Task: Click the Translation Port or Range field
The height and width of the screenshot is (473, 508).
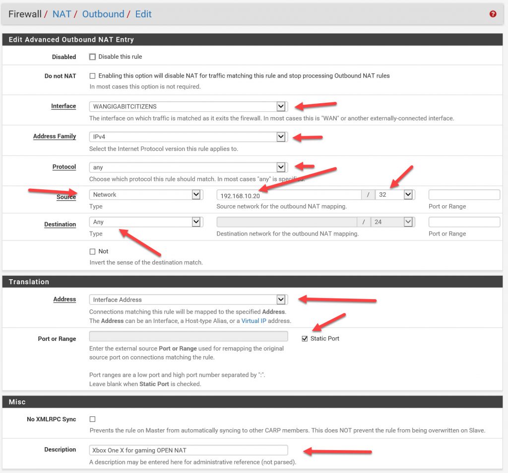Action: tap(188, 336)
